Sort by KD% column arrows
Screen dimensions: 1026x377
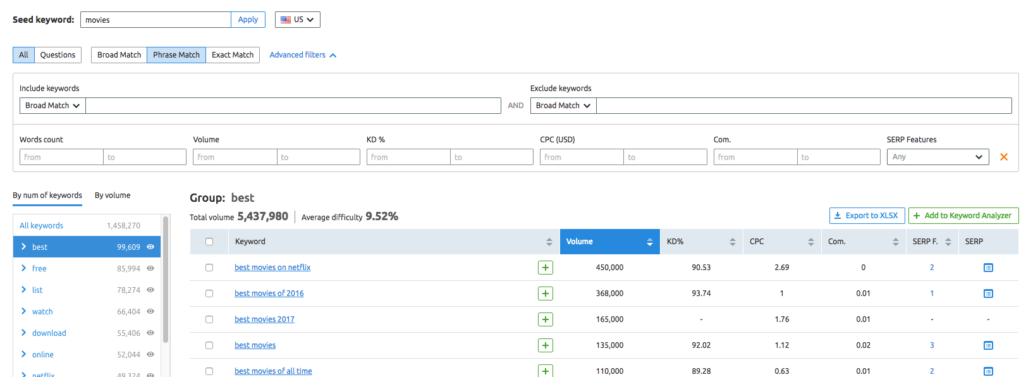coord(732,242)
